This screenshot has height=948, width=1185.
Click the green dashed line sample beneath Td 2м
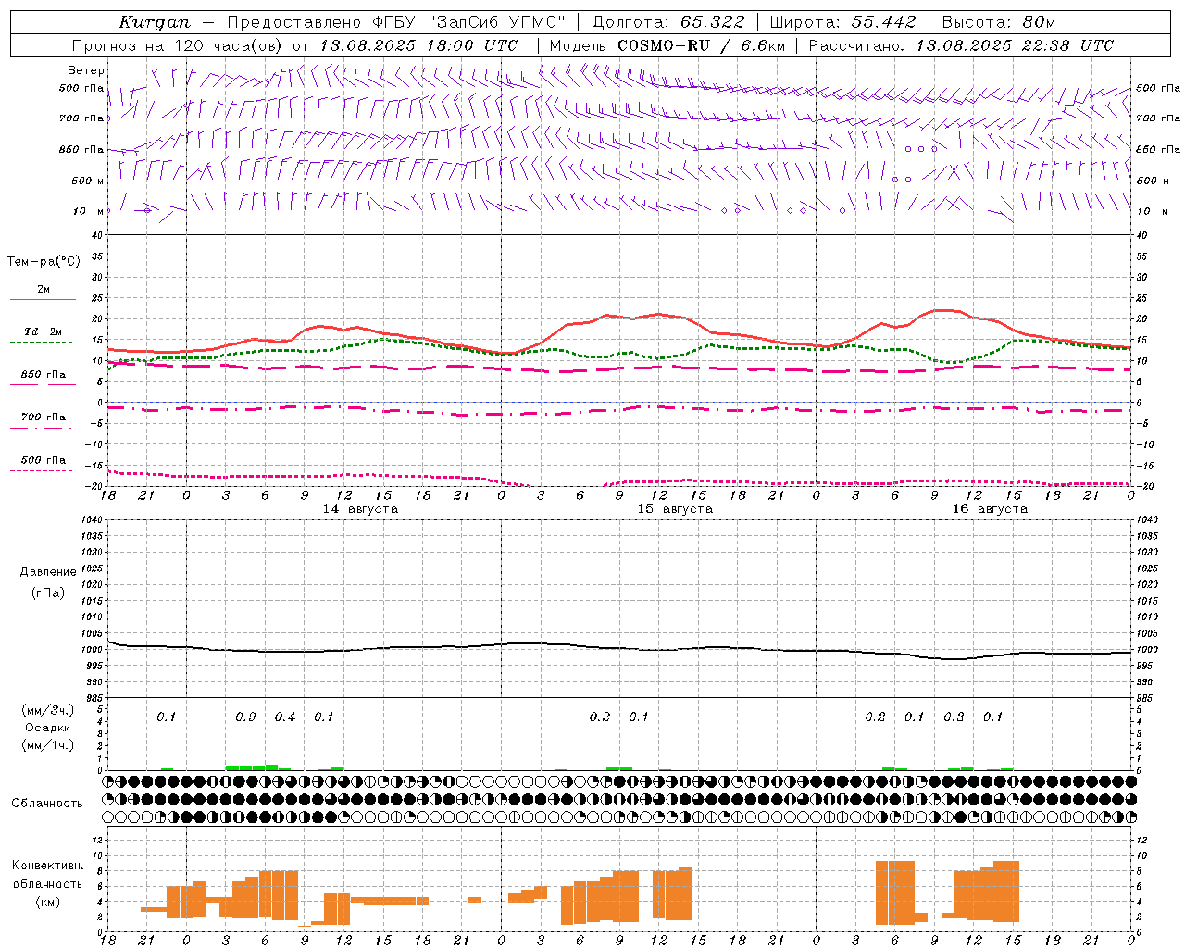(x=41, y=343)
